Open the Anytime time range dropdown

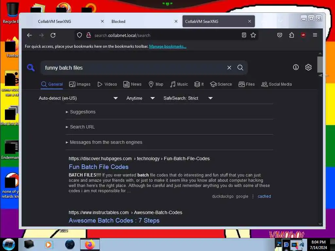(140, 98)
